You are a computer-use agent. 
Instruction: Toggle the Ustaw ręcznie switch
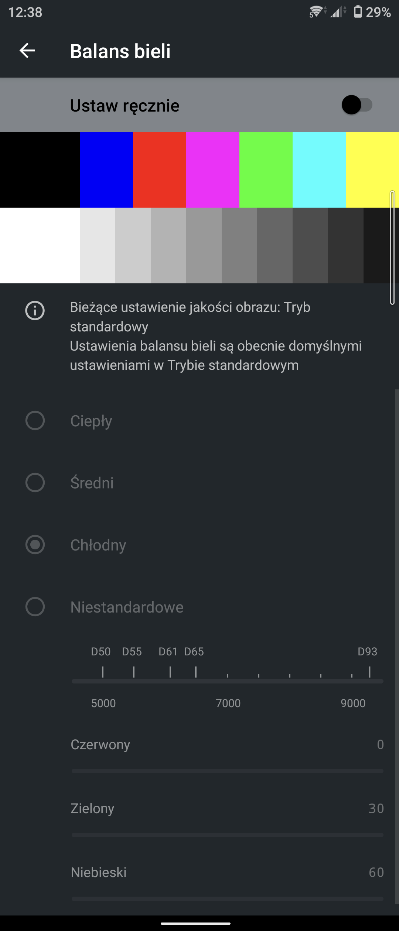point(357,105)
